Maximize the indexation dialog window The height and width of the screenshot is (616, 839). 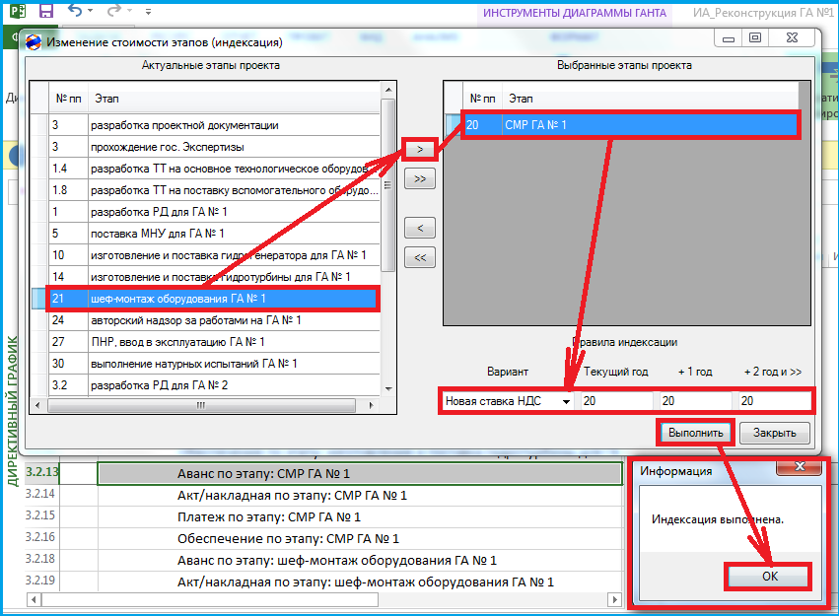tap(755, 38)
